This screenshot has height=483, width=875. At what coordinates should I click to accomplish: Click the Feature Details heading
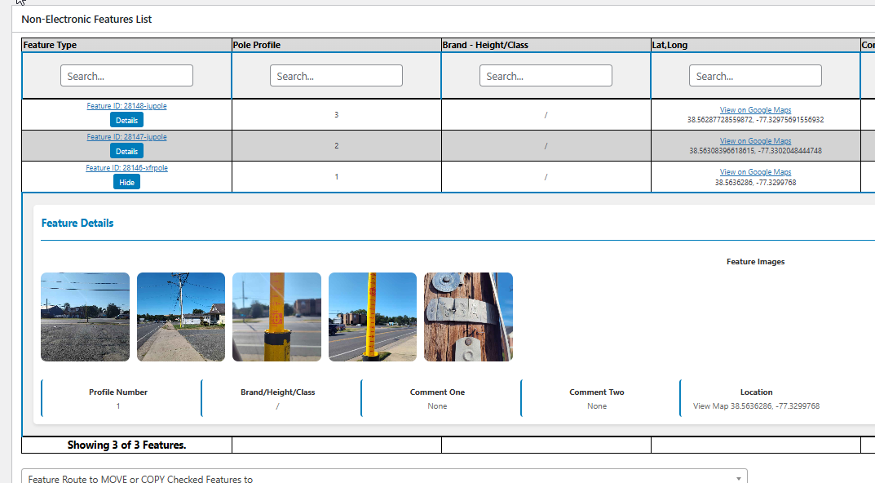point(77,223)
